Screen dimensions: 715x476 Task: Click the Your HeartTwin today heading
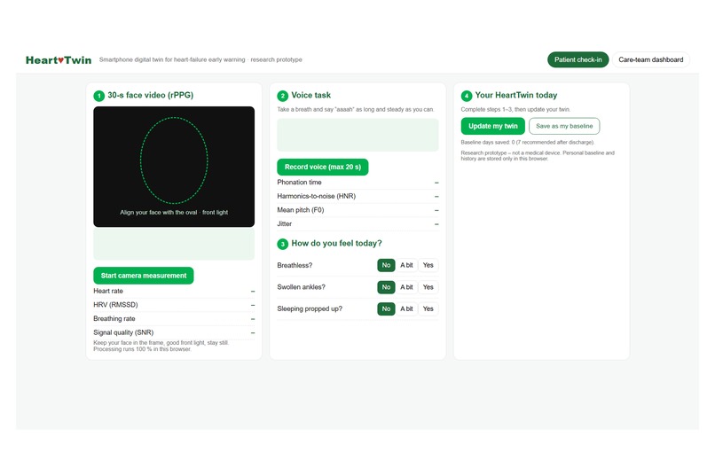(516, 95)
